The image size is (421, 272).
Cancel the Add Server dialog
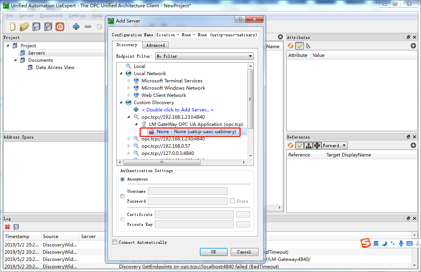tap(244, 252)
